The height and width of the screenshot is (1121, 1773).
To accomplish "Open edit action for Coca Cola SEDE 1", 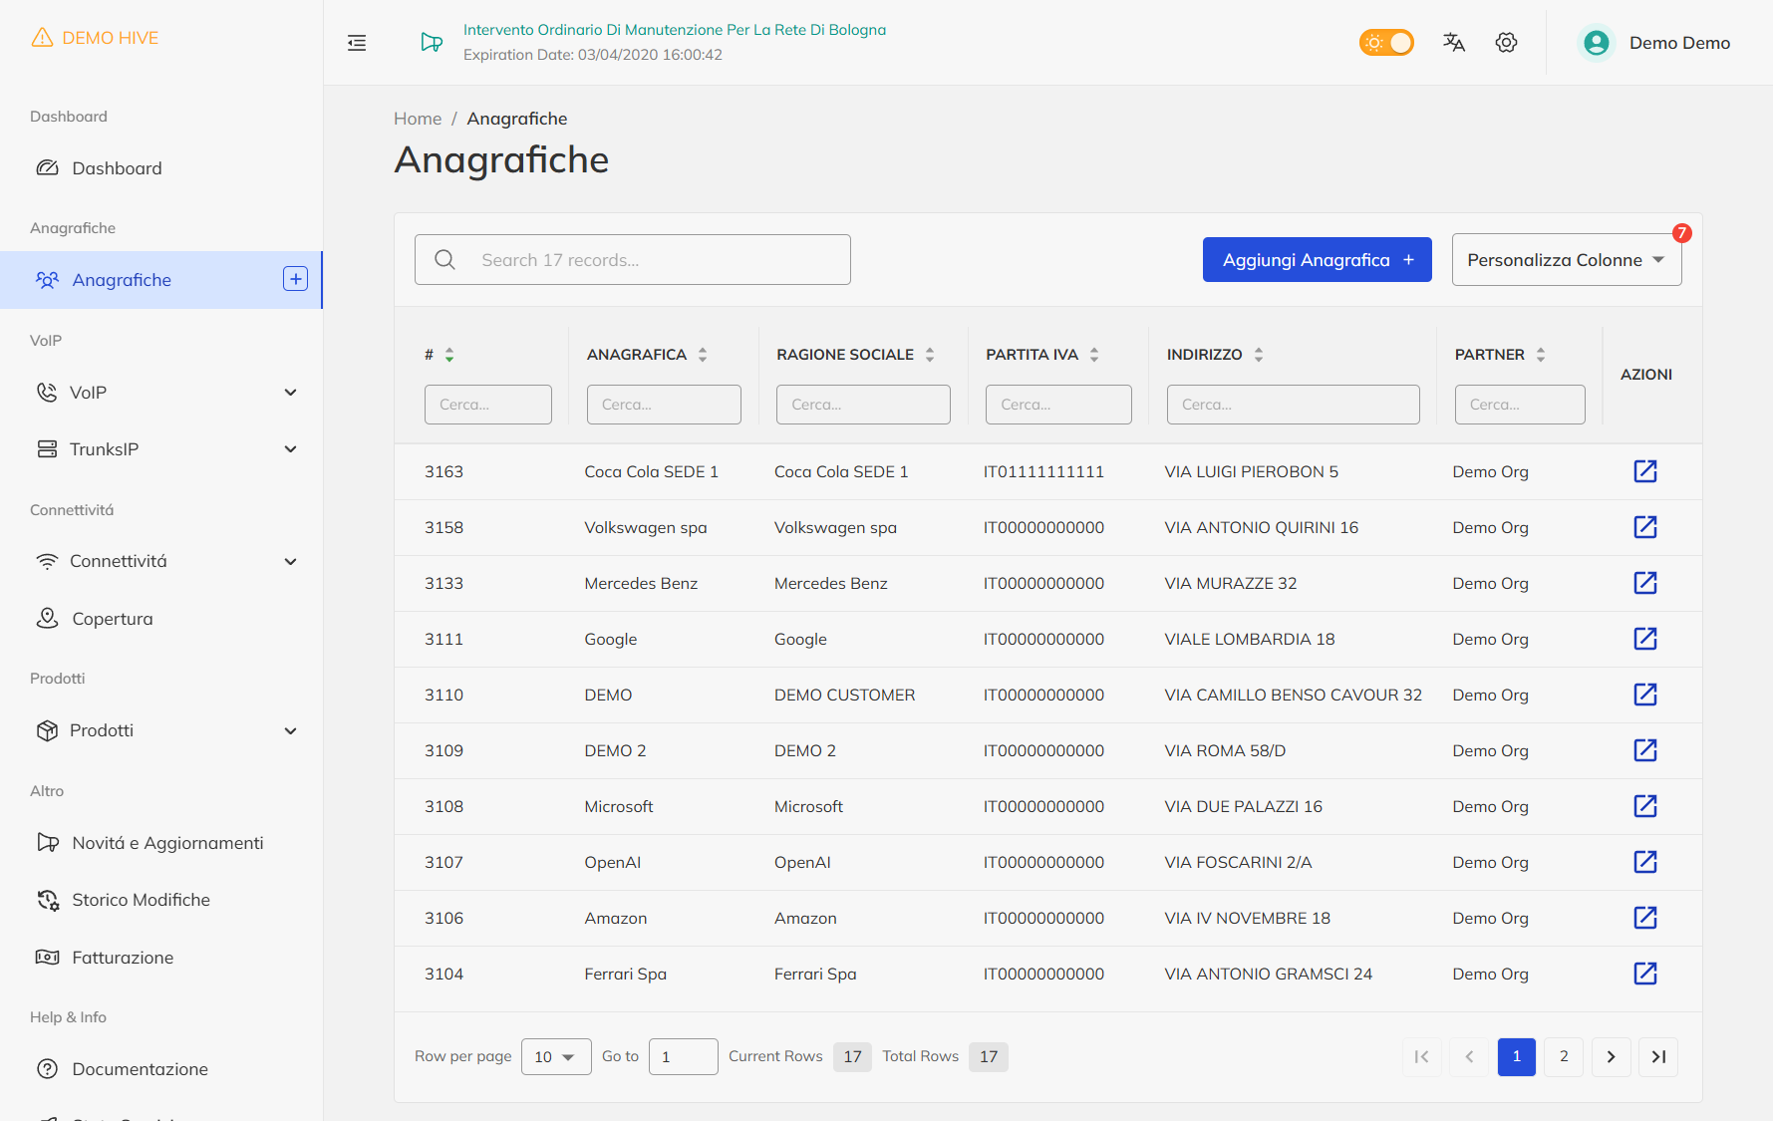I will pyautogui.click(x=1644, y=471).
